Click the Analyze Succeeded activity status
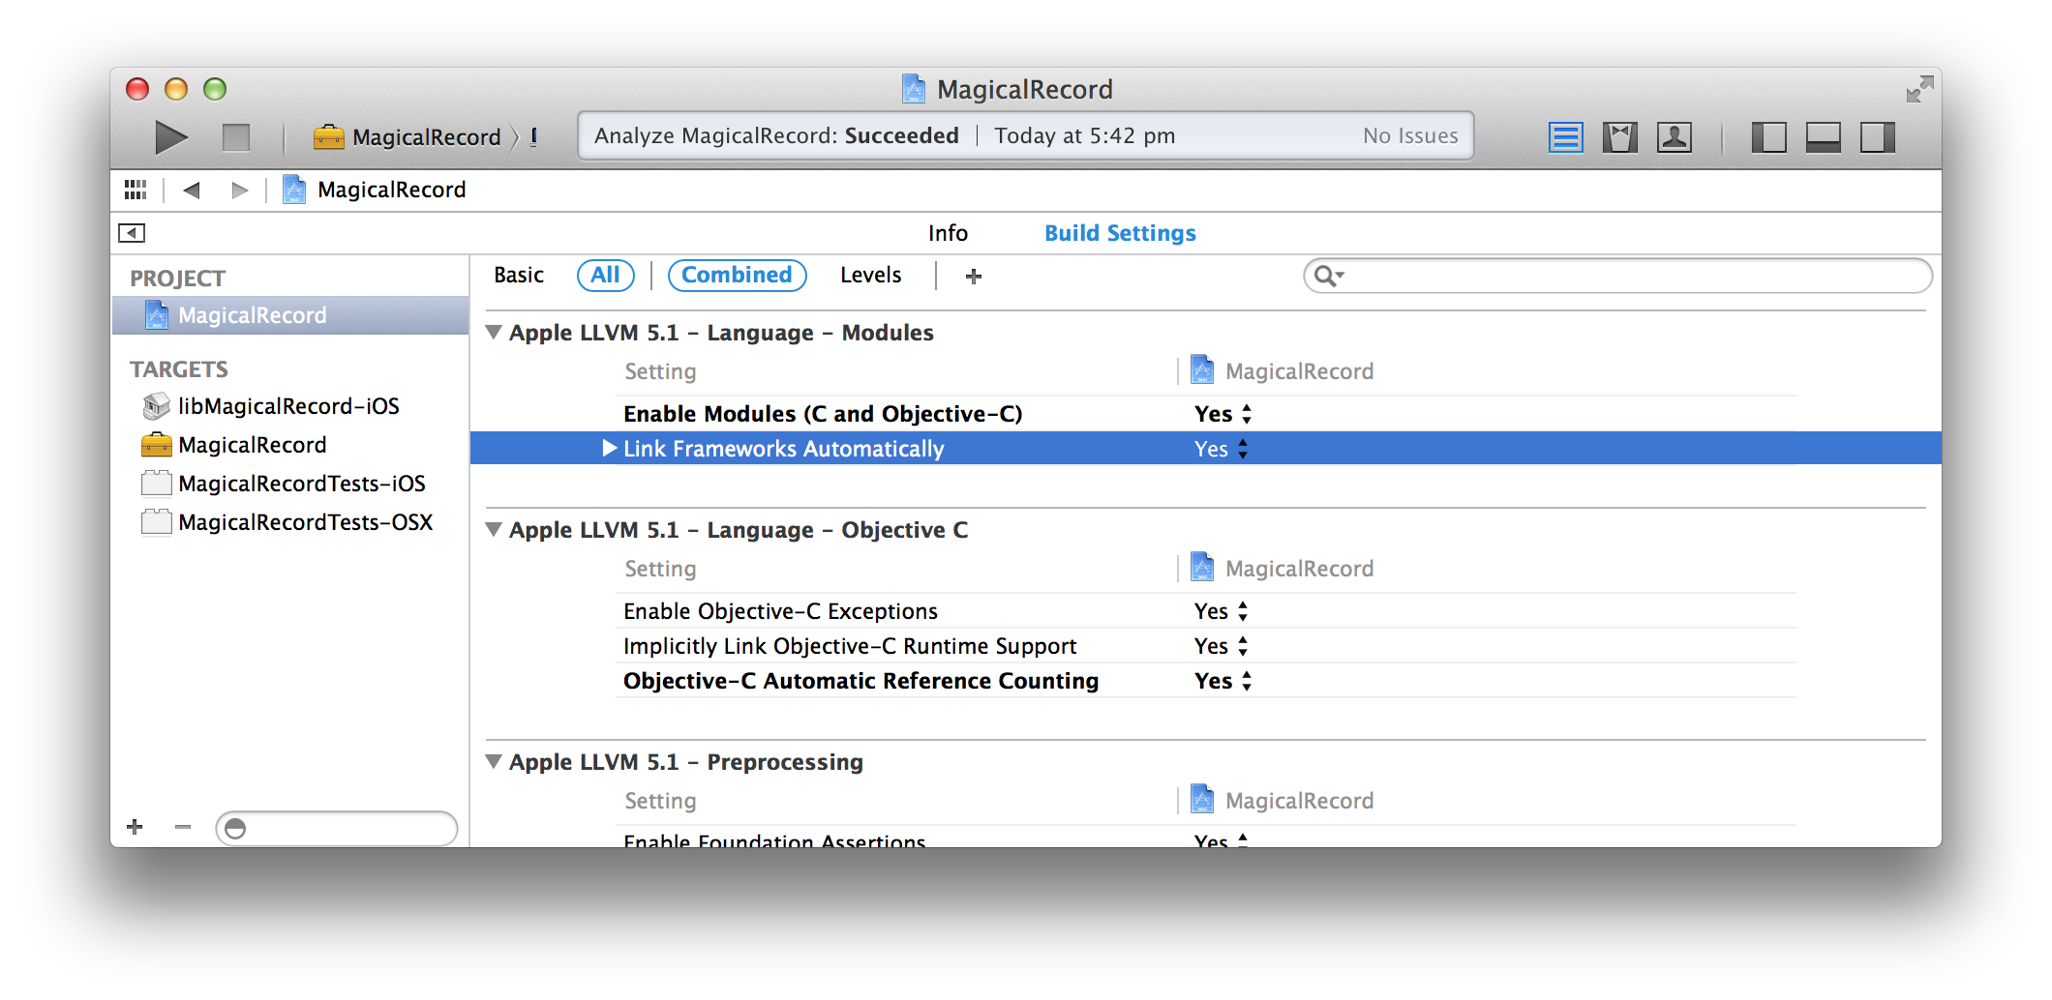 coord(776,136)
